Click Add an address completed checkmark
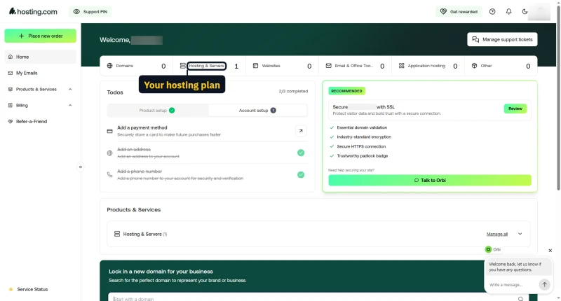The height and width of the screenshot is (301, 561). coord(301,153)
